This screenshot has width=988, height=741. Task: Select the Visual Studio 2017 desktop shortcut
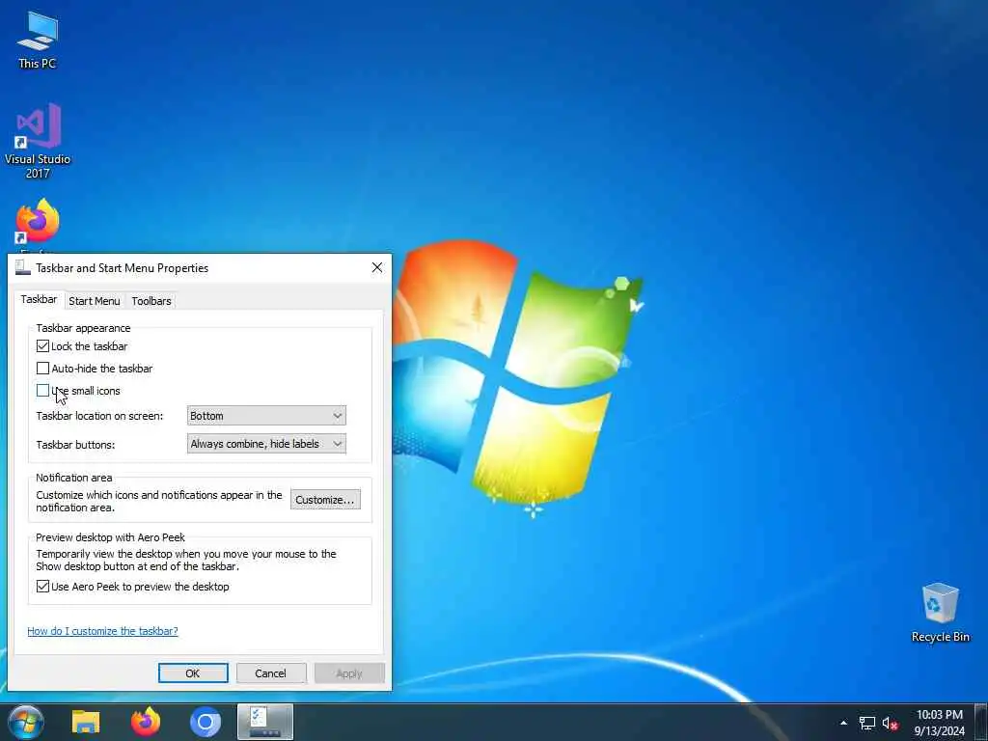click(x=38, y=140)
